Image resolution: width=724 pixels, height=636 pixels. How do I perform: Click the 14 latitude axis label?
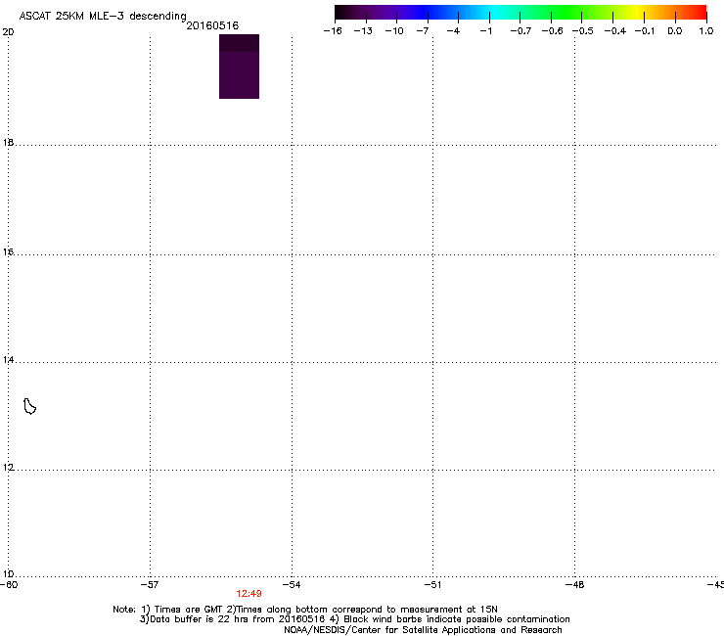(x=8, y=360)
